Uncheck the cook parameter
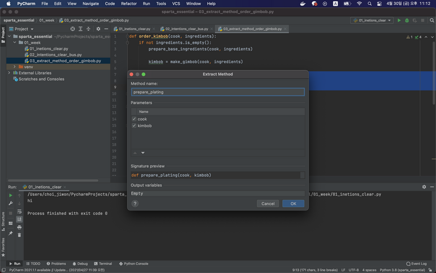 coord(134,119)
